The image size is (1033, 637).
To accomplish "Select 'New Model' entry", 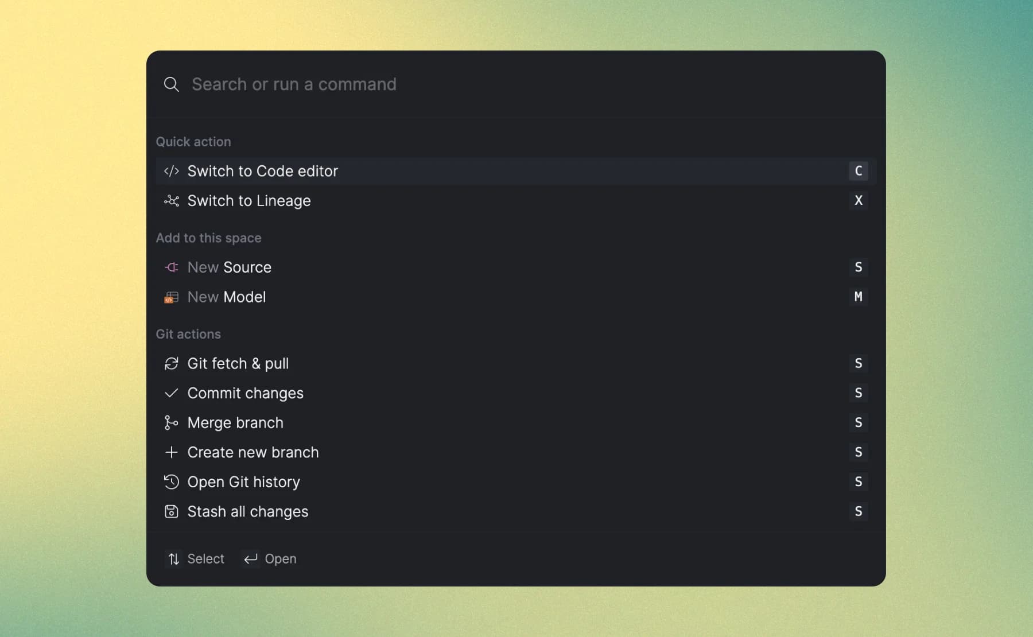I will tap(516, 297).
